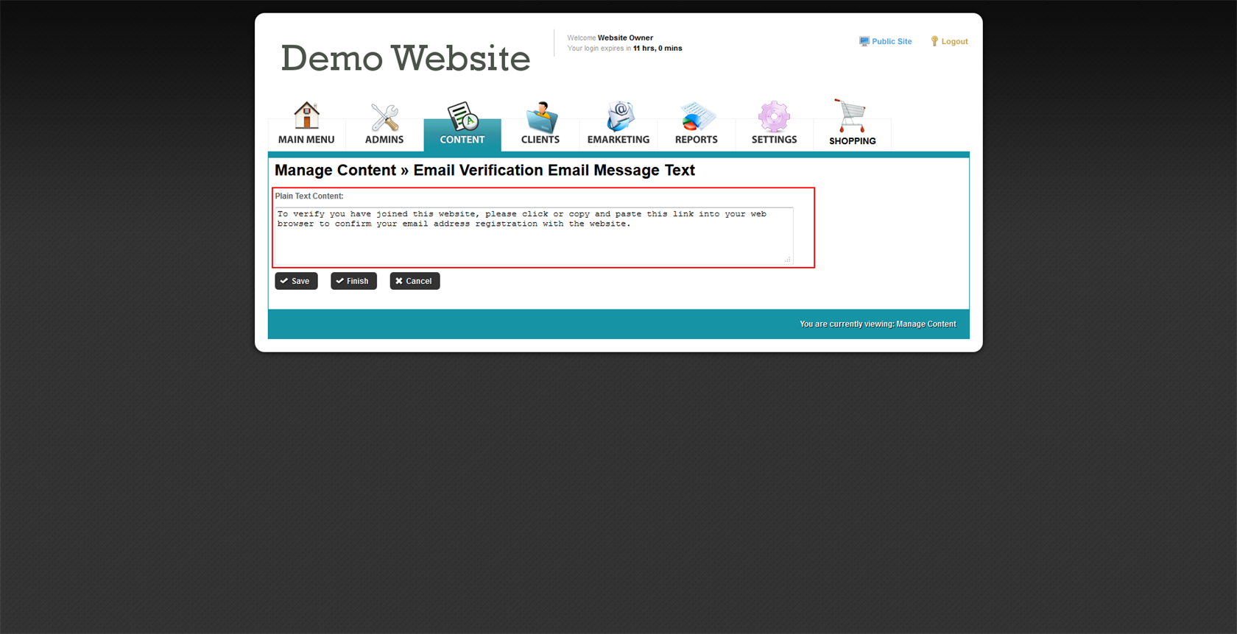Open Reports via the pie chart icon
The width and height of the screenshot is (1237, 634).
[697, 117]
